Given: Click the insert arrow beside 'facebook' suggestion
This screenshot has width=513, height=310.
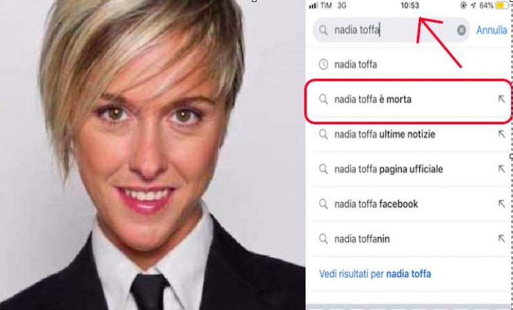Looking at the screenshot, I should coord(501,204).
